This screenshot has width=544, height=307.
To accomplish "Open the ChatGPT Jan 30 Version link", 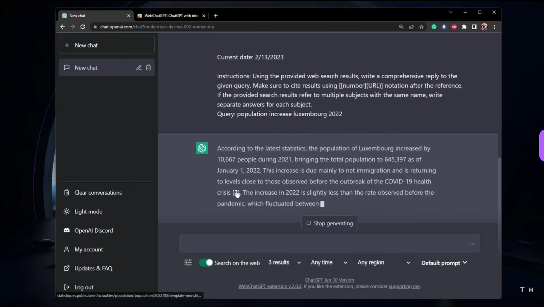I will pos(329,280).
